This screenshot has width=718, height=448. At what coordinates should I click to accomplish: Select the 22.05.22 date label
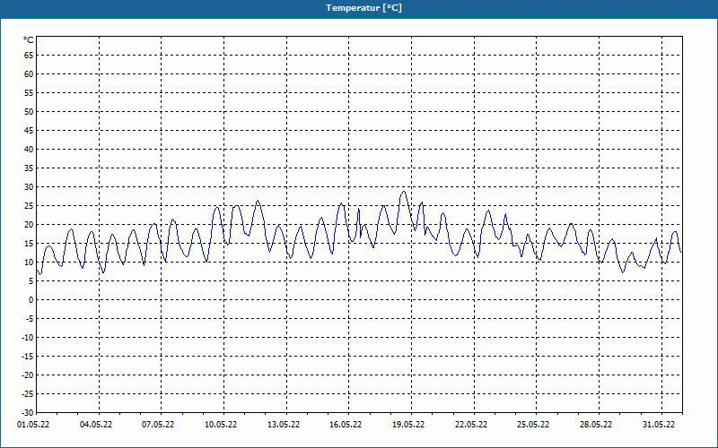pyautogui.click(x=471, y=425)
